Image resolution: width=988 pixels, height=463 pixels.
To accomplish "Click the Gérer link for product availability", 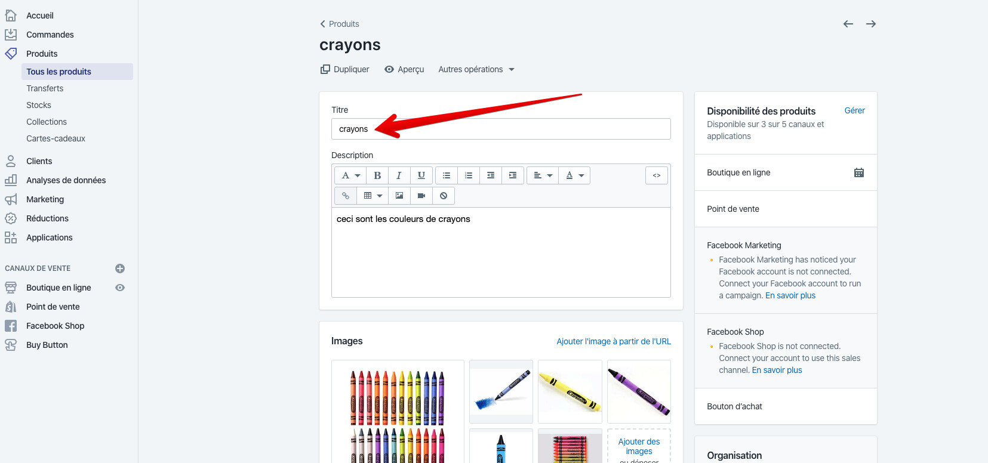I will (855, 110).
